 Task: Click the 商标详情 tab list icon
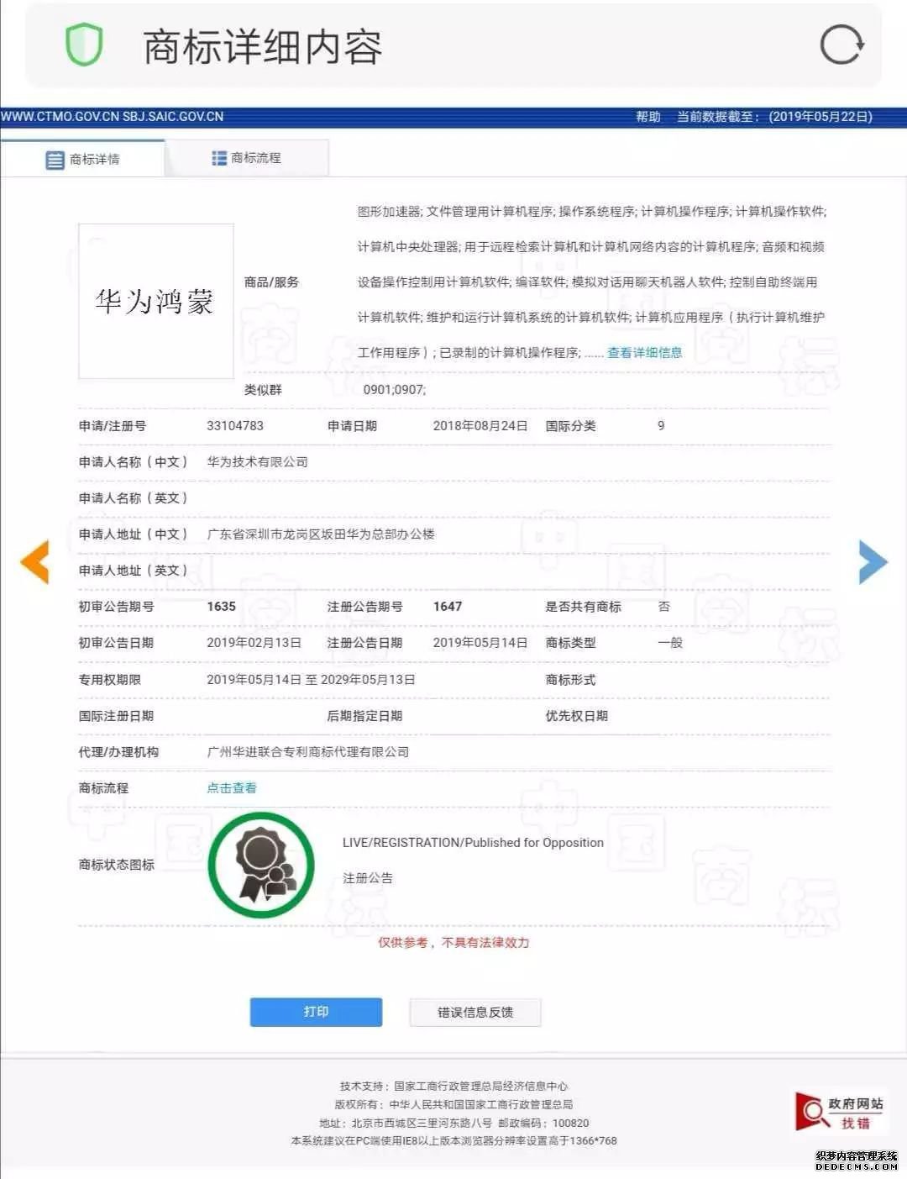click(55, 160)
